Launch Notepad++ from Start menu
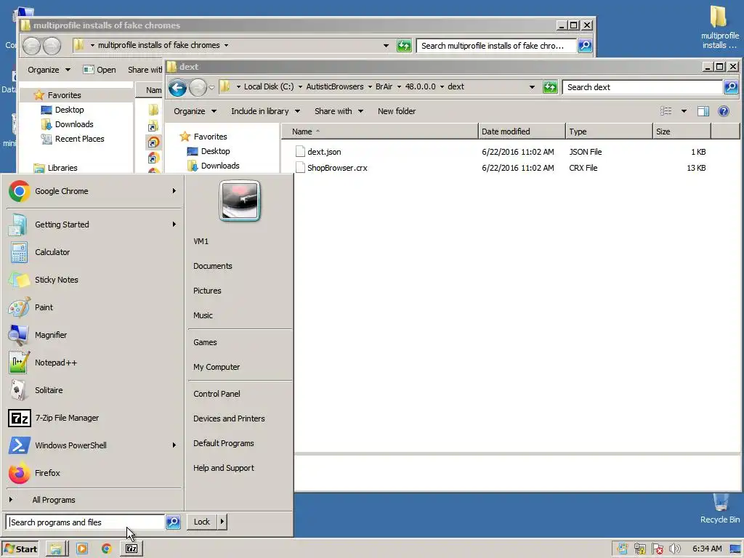This screenshot has height=558, width=744. 94,363
